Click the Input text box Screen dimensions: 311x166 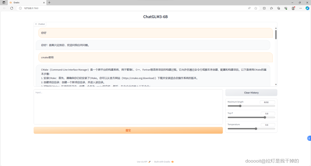point(128,107)
